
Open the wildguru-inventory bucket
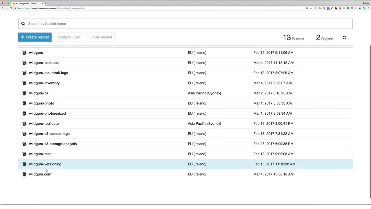[44, 83]
